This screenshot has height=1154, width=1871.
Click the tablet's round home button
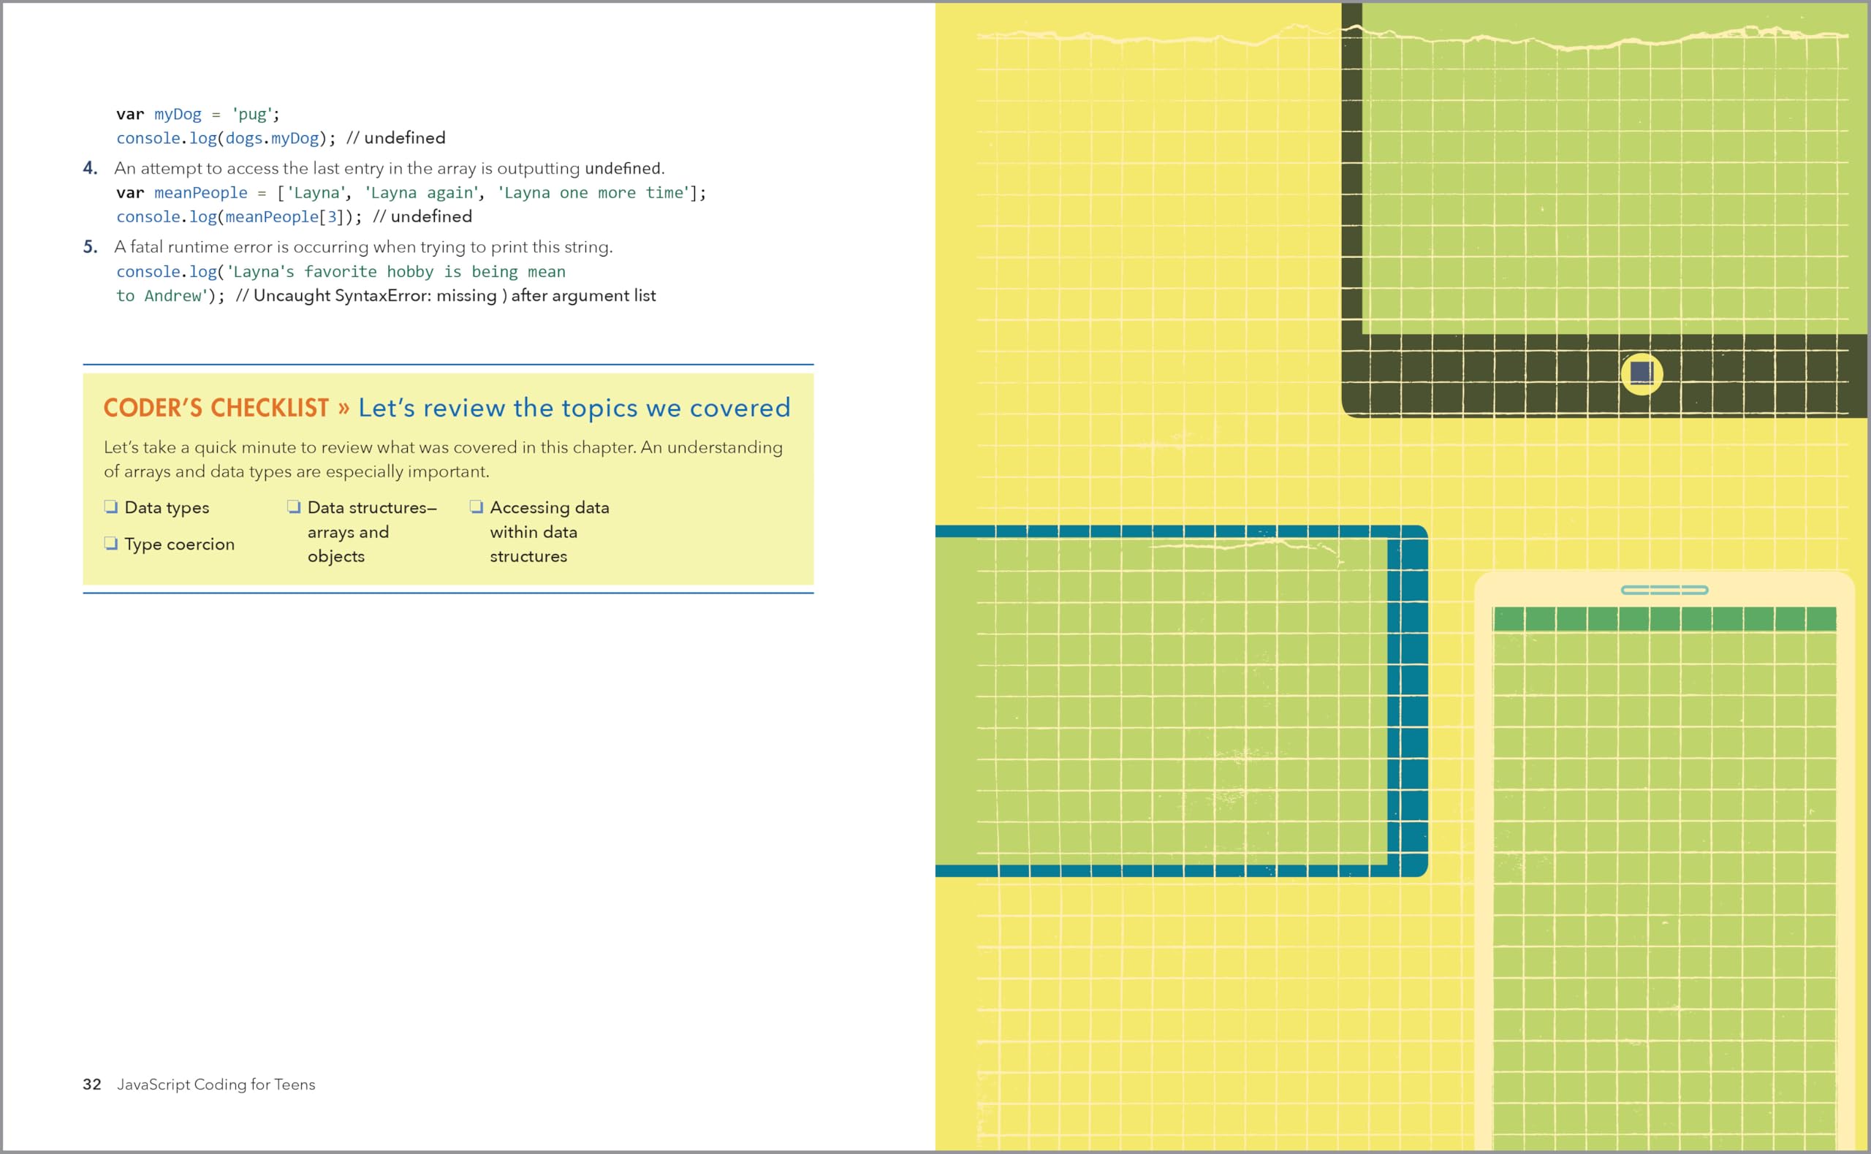[1641, 373]
